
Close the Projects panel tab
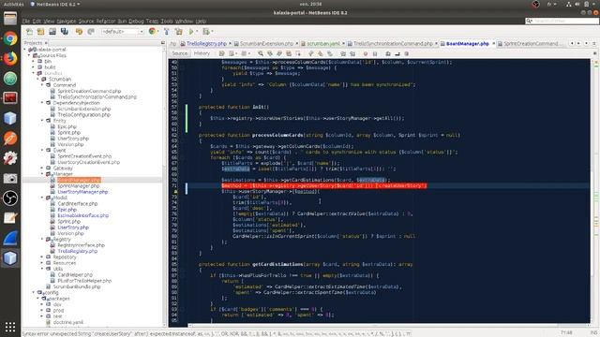(x=46, y=43)
